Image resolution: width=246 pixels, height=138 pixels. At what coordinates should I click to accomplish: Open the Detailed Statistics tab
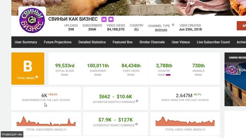[x=92, y=42]
